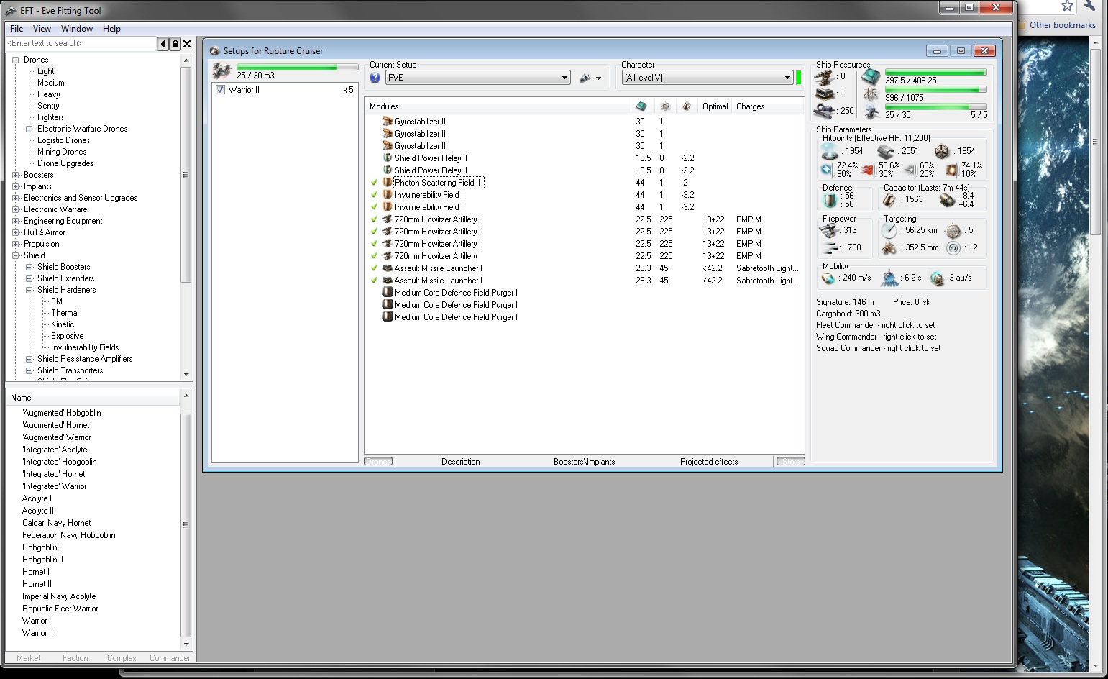Click the Defence shield icon
Screen dimensions: 1108x679
[x=830, y=200]
